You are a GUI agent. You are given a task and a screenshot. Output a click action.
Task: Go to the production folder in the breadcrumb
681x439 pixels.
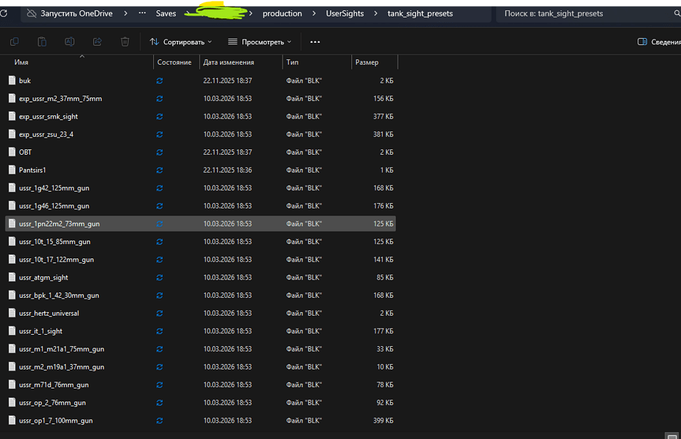[282, 14]
